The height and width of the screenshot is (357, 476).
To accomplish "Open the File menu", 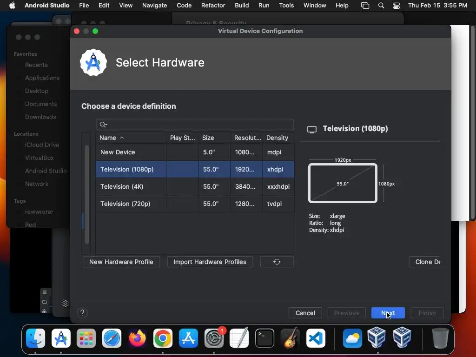I will (84, 6).
